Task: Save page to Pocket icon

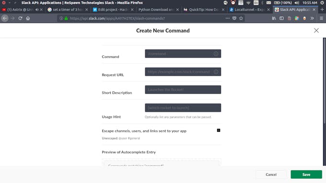Action: point(234,18)
